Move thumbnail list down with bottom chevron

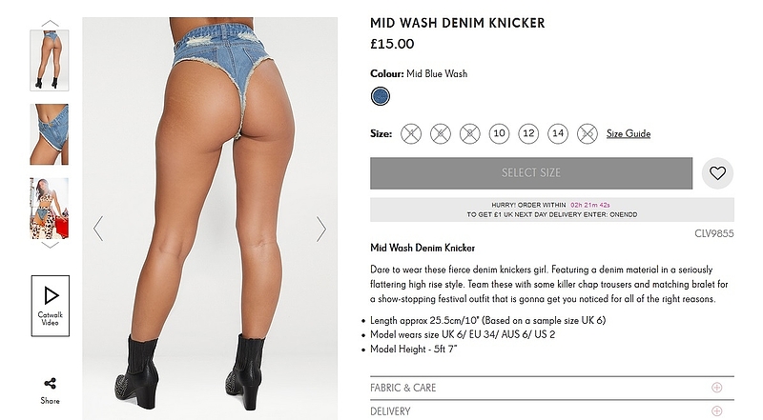(x=50, y=245)
